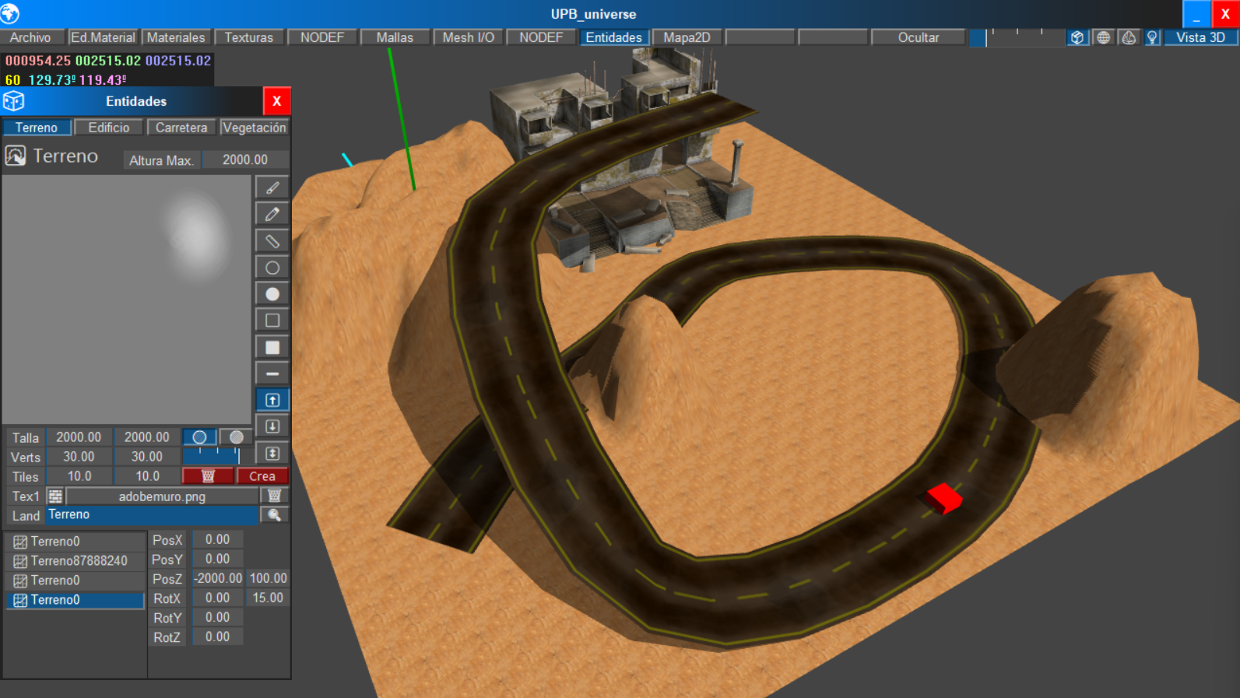Click the Vista 3D button
The width and height of the screenshot is (1240, 698).
tap(1200, 37)
